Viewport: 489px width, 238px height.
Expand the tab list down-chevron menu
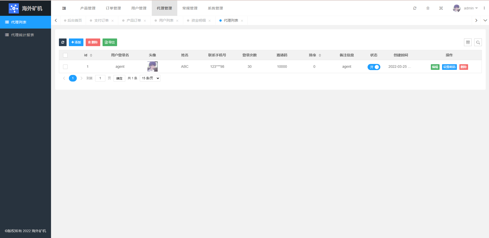(x=485, y=20)
